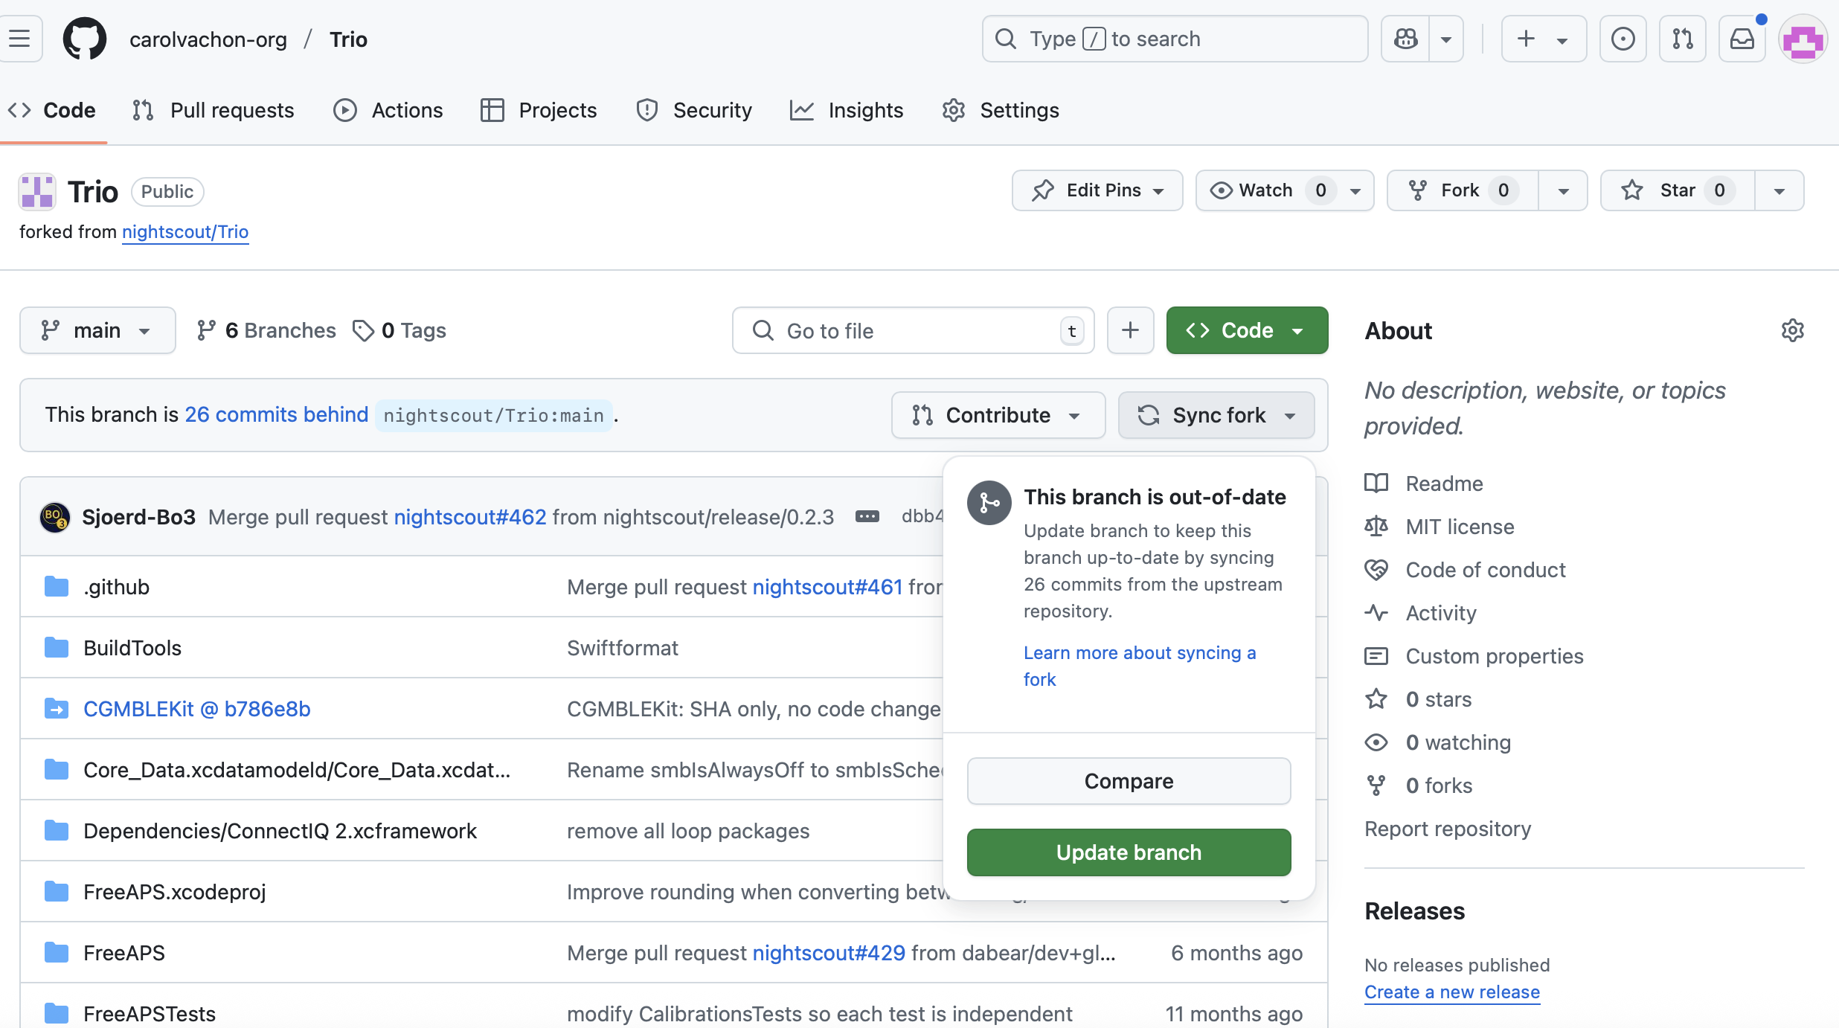Focus the Go to file search box
1839x1028 pixels.
pos(914,330)
